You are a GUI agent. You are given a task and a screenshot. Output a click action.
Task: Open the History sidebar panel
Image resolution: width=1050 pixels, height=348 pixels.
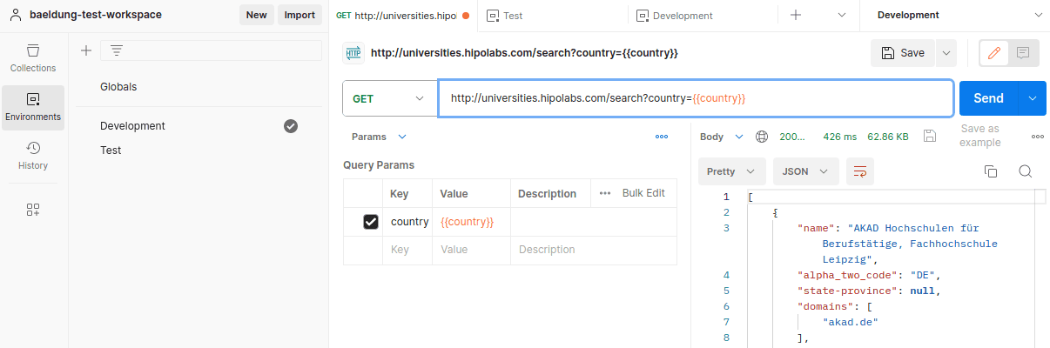point(33,155)
